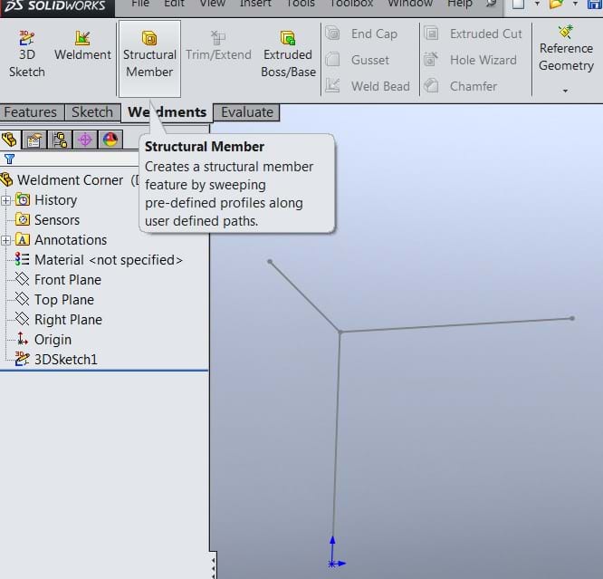Switch to the Features tab
Viewport: 603px width, 579px height.
click(x=31, y=112)
